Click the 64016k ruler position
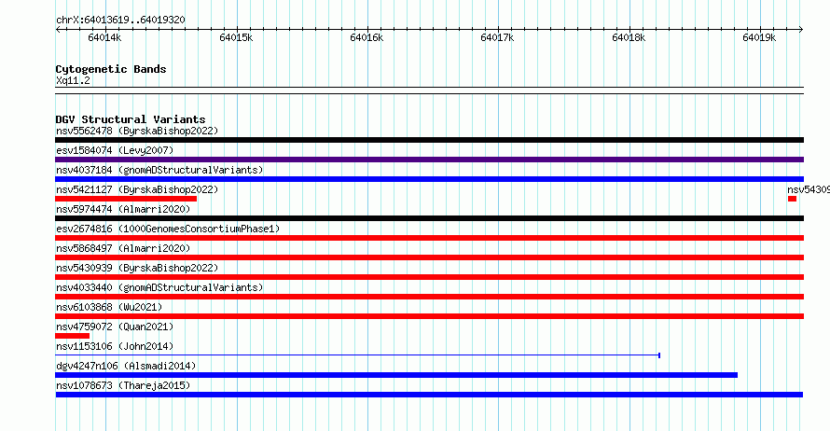830x431 pixels. 367,37
